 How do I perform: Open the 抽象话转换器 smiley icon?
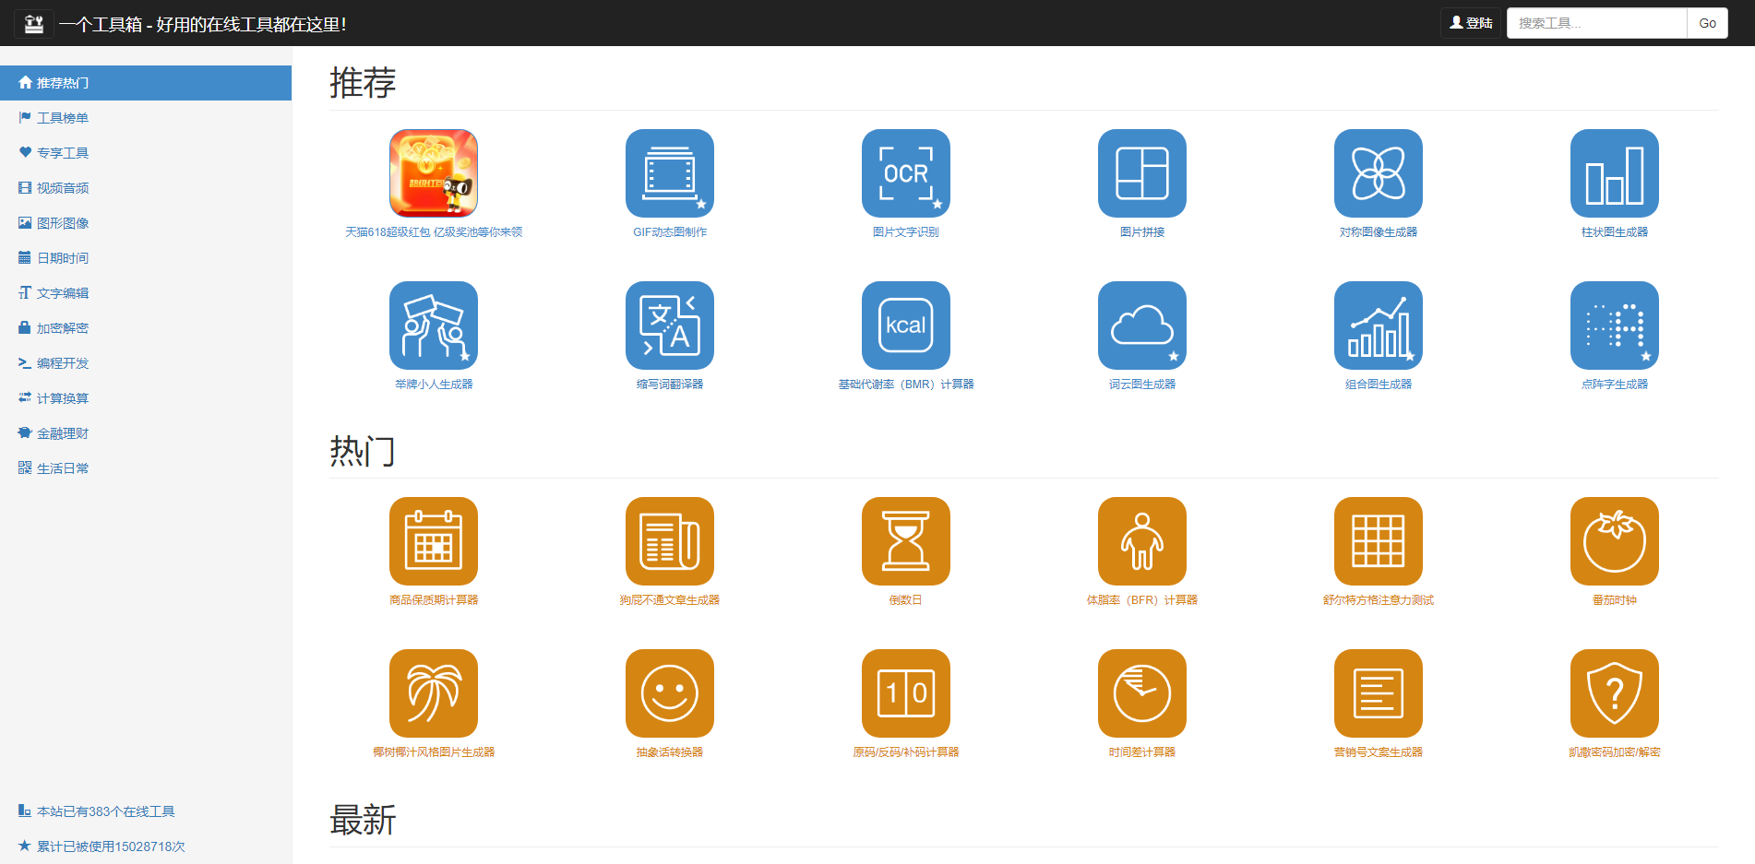(x=669, y=693)
